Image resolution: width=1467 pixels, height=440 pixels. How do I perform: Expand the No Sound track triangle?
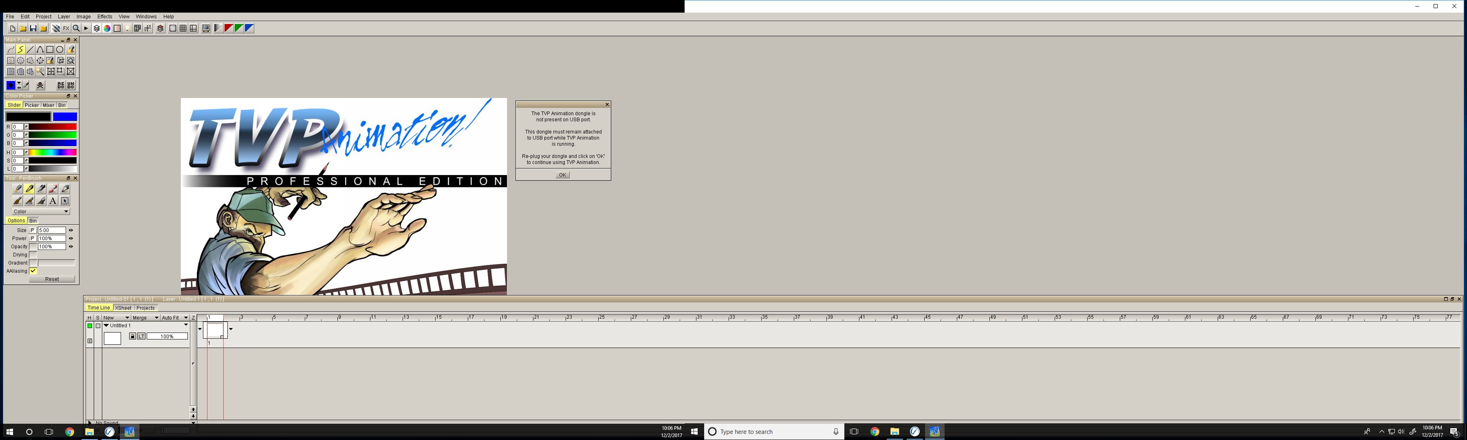click(x=89, y=423)
